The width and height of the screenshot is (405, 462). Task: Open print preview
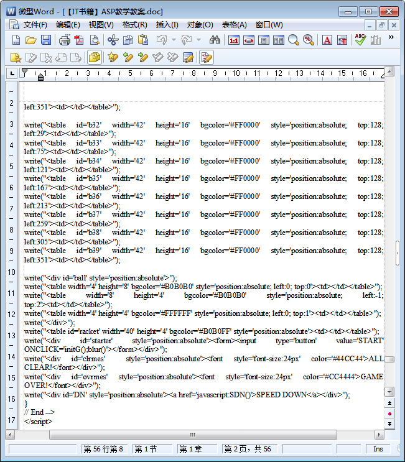[x=95, y=40]
